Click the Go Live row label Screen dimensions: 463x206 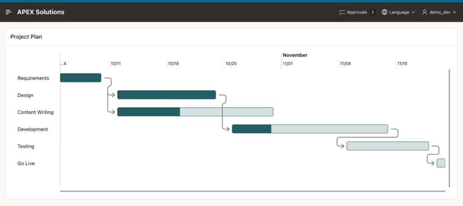tap(26, 163)
